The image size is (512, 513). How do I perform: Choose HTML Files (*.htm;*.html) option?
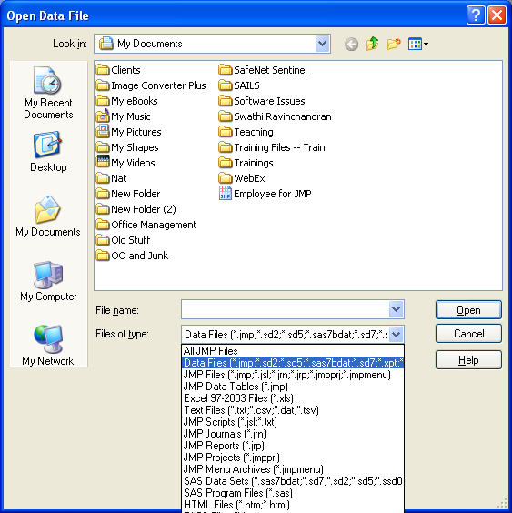293,505
